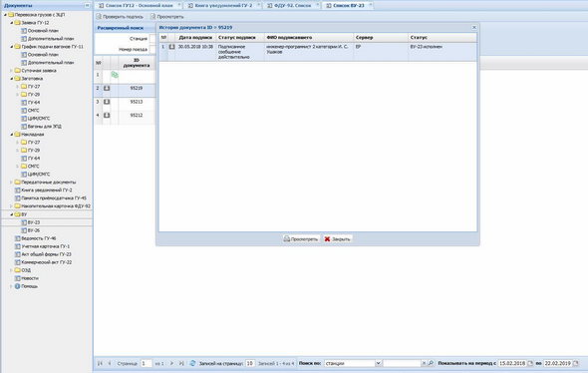Collapse the ВУ folder
This screenshot has height=373, width=588.
coord(11,214)
